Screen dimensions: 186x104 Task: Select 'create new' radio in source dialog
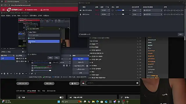(28, 32)
